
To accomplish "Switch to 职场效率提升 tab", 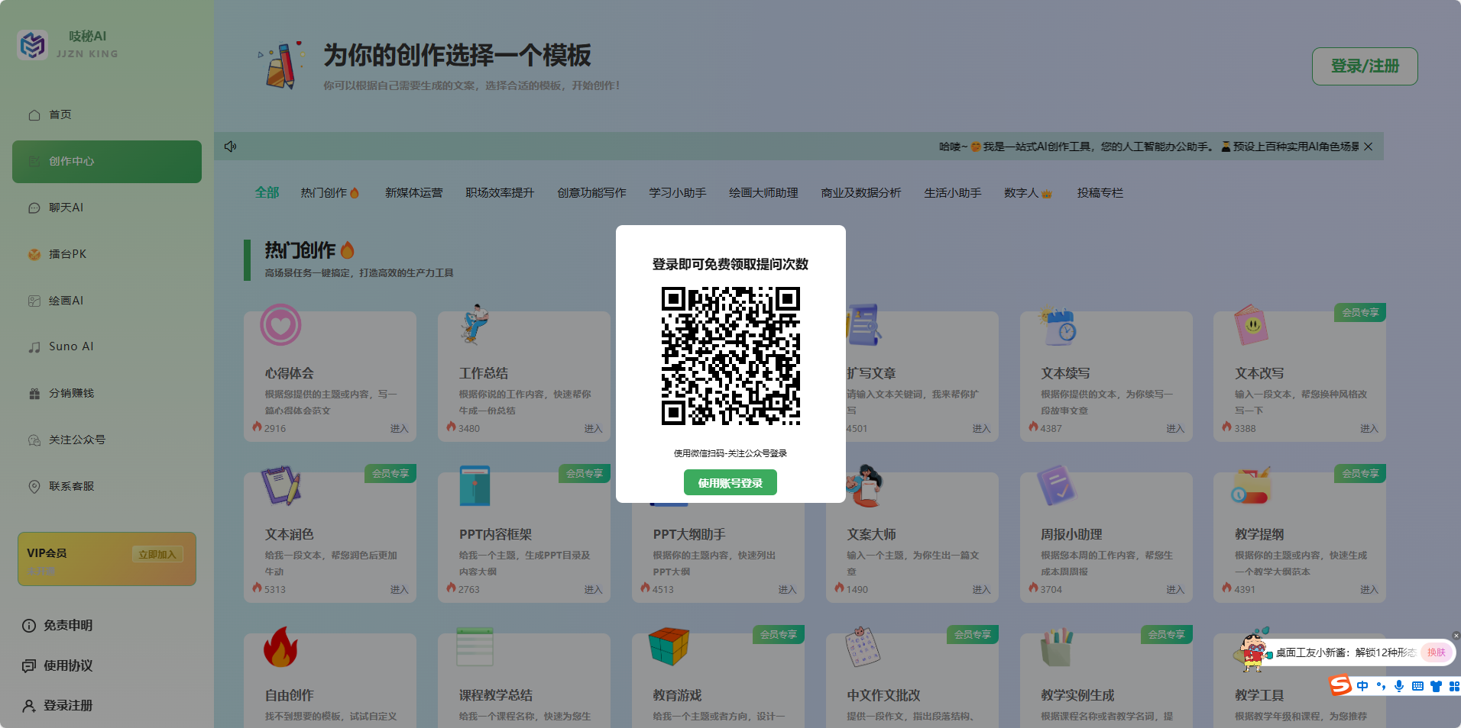I will (500, 193).
